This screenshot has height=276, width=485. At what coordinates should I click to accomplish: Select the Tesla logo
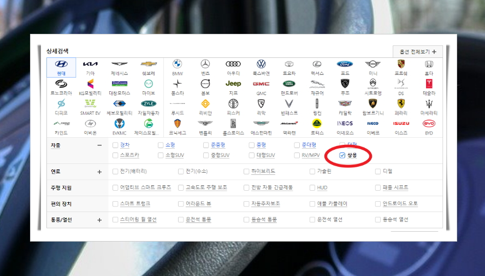pos(429,84)
